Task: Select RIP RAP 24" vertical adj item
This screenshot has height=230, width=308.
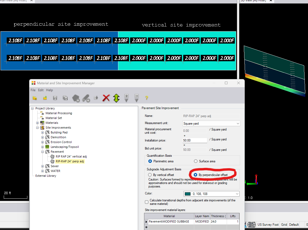Action: (71, 156)
